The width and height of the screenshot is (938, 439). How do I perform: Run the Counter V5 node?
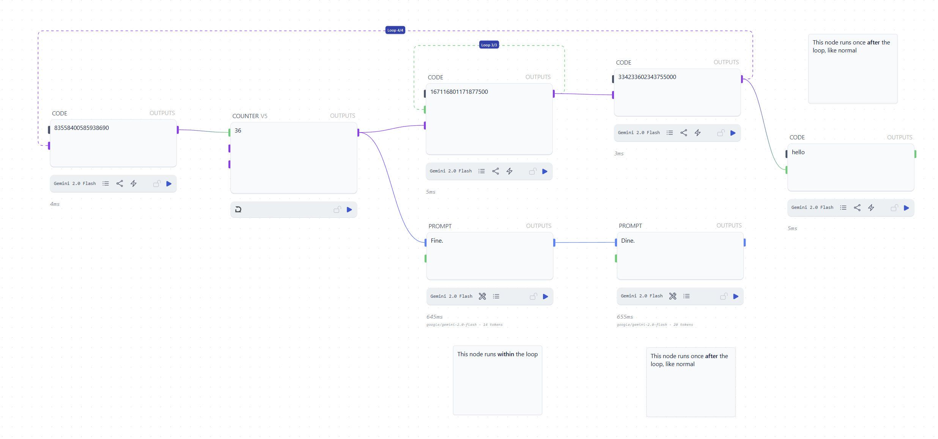click(x=349, y=210)
